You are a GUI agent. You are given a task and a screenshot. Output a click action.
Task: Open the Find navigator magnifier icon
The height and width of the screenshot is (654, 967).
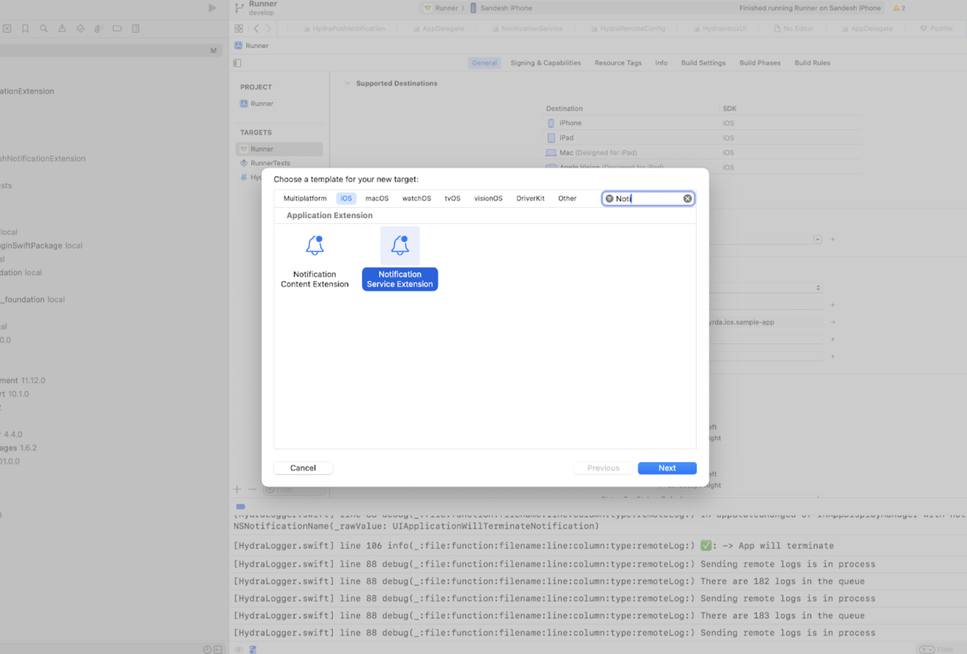[x=43, y=29]
